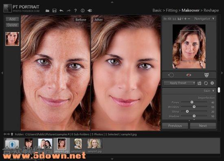Collapse the right panel arrow
Viewport: 224px width, 161px height.
pos(222,73)
